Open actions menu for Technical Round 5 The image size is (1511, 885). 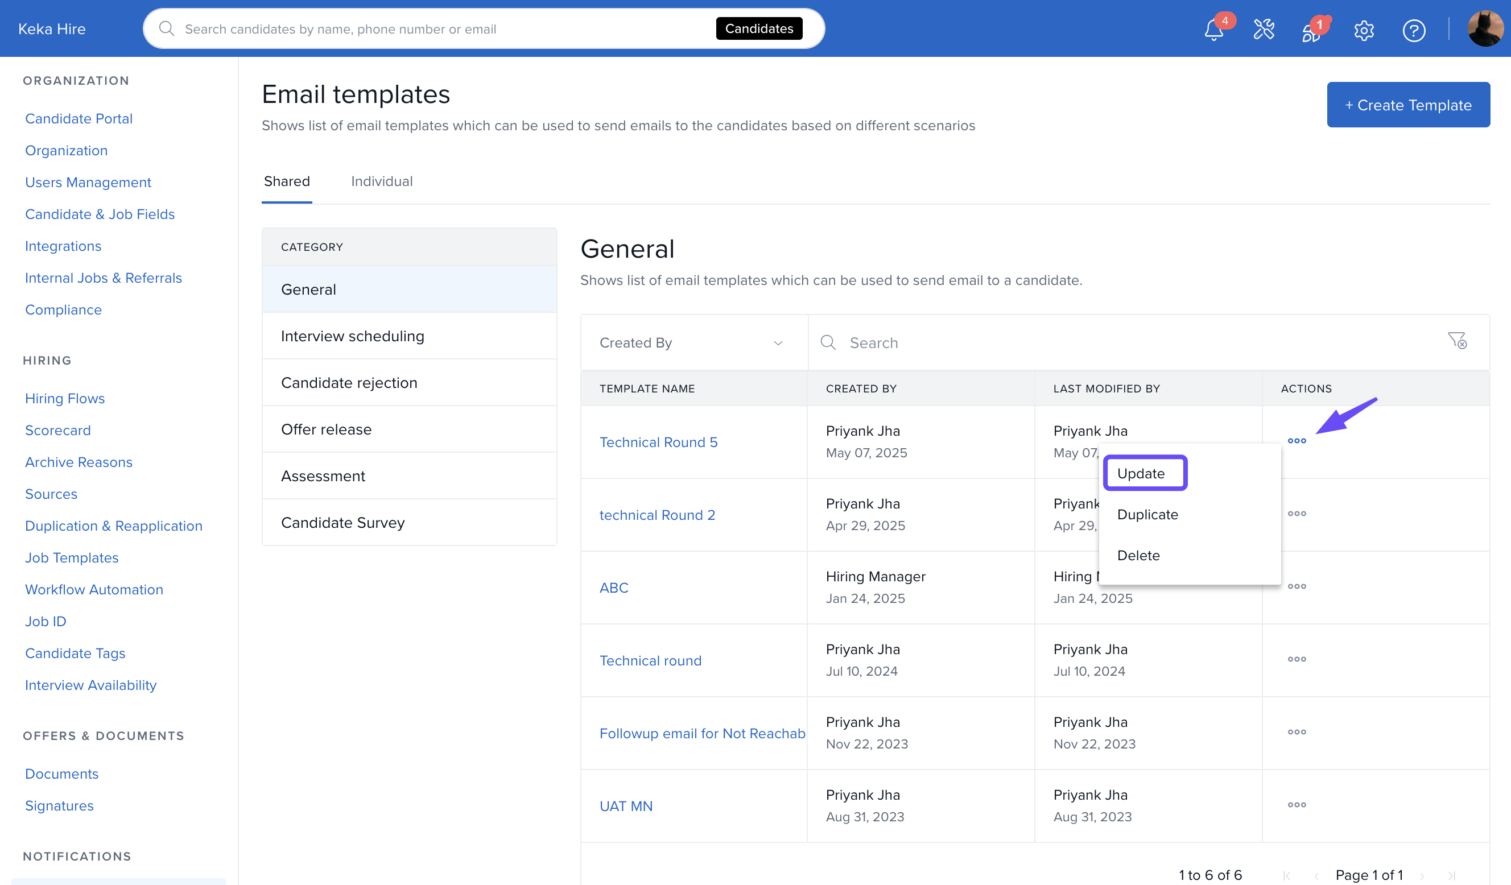click(1297, 441)
